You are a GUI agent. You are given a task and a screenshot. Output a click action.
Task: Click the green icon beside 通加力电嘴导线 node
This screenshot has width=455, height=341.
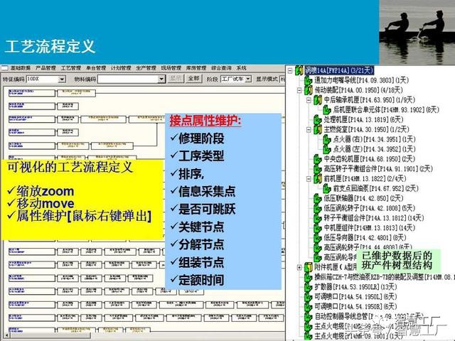[308, 80]
